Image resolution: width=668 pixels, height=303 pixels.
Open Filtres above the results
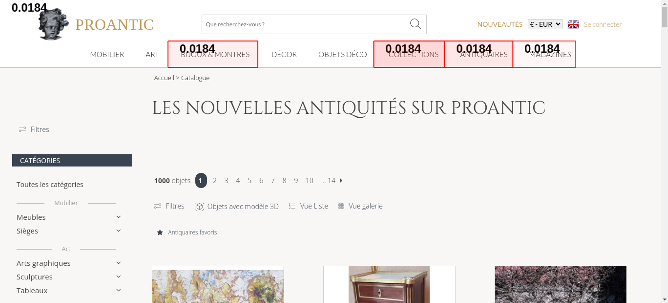click(175, 206)
